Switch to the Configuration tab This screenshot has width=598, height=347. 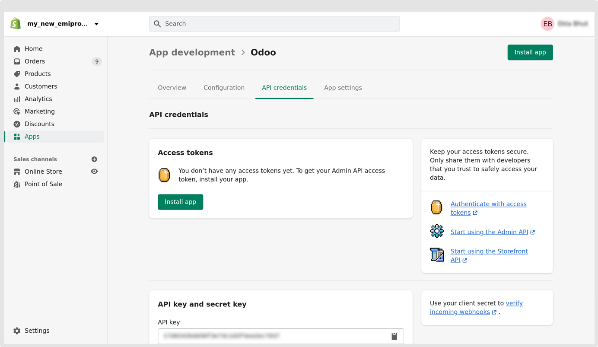[224, 88]
